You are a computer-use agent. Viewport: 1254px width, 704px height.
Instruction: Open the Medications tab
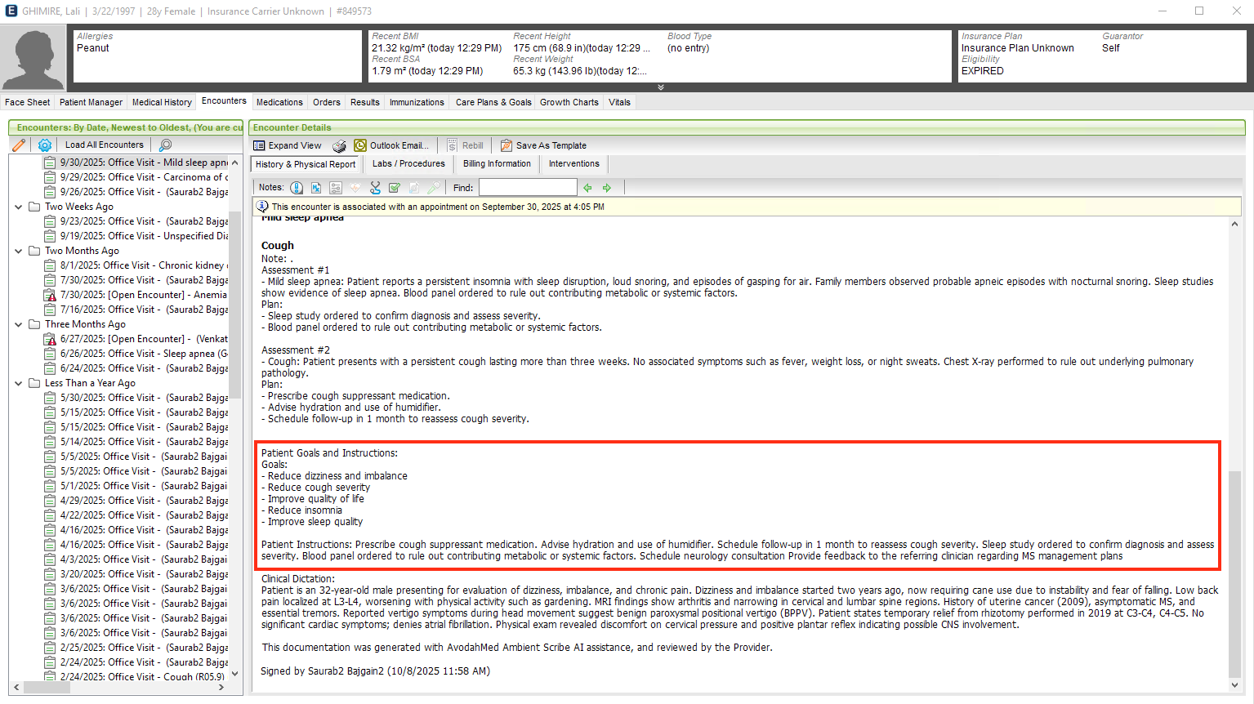(x=279, y=102)
